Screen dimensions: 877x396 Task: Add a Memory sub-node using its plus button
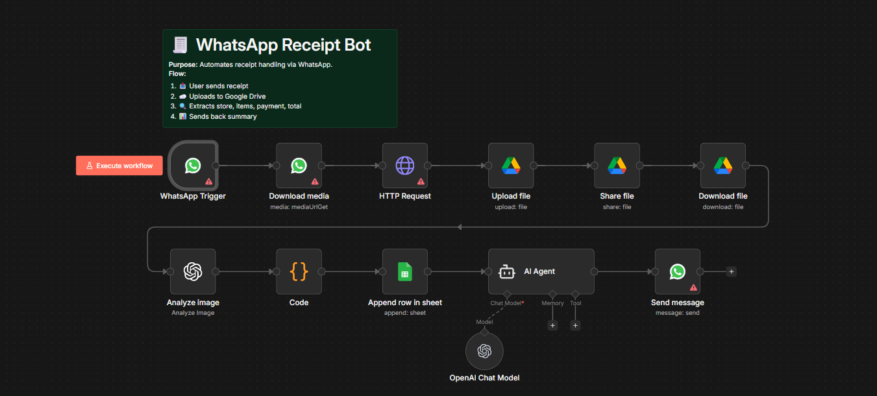pyautogui.click(x=552, y=325)
